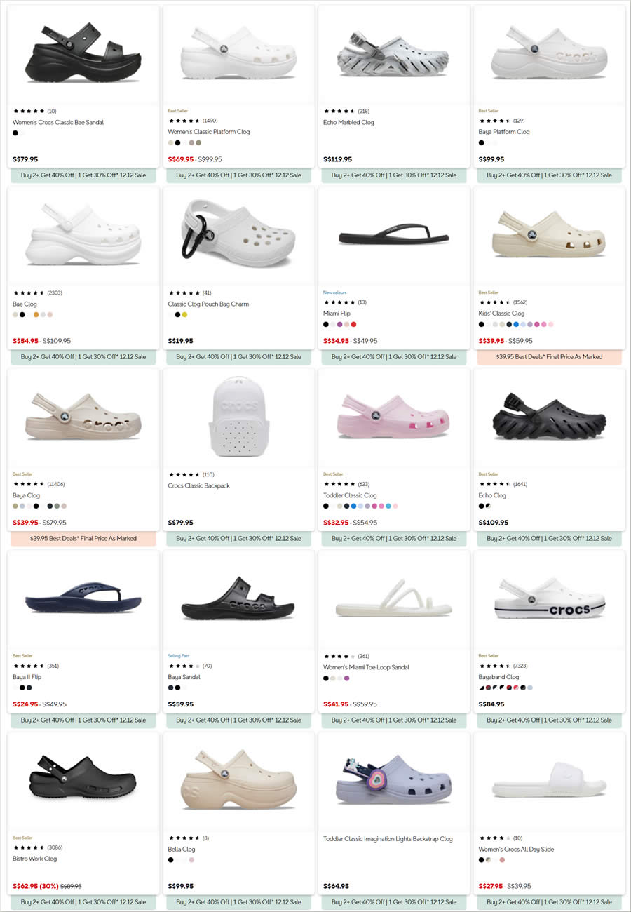Pick the blue swatch under Toddler Classic Clog
Screen dimensions: 631x912
(353, 506)
